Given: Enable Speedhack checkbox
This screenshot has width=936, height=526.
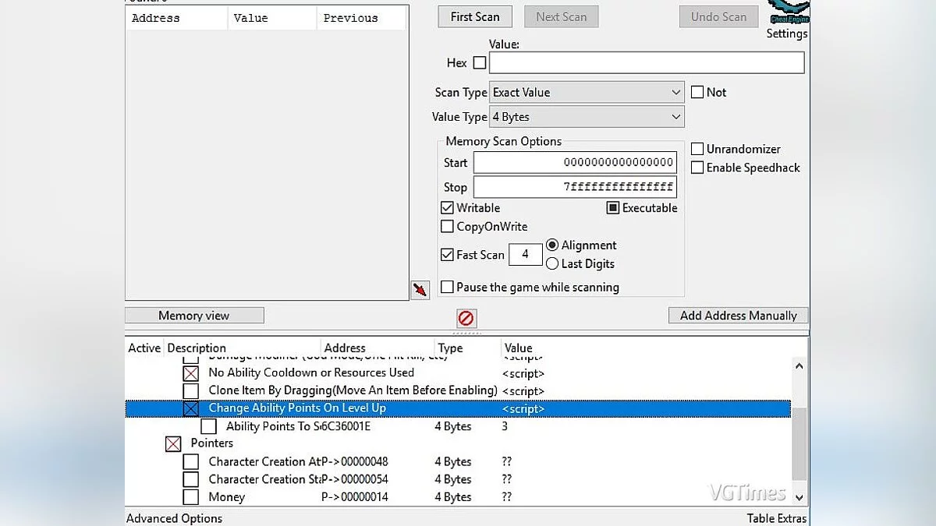Looking at the screenshot, I should 697,168.
